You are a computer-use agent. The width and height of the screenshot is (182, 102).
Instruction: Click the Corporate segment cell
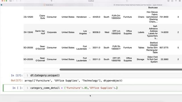[x=52, y=32]
